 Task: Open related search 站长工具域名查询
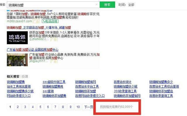click(x=19, y=86)
